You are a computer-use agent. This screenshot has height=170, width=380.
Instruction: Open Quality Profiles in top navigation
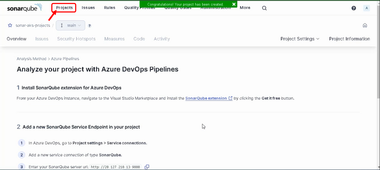[140, 8]
